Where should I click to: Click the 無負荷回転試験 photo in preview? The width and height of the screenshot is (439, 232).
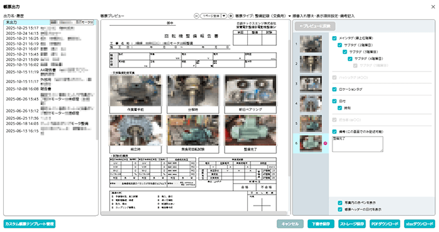click(x=193, y=130)
